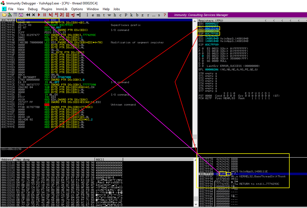
Task: Open the ImmLib menu
Action: coord(62,9)
